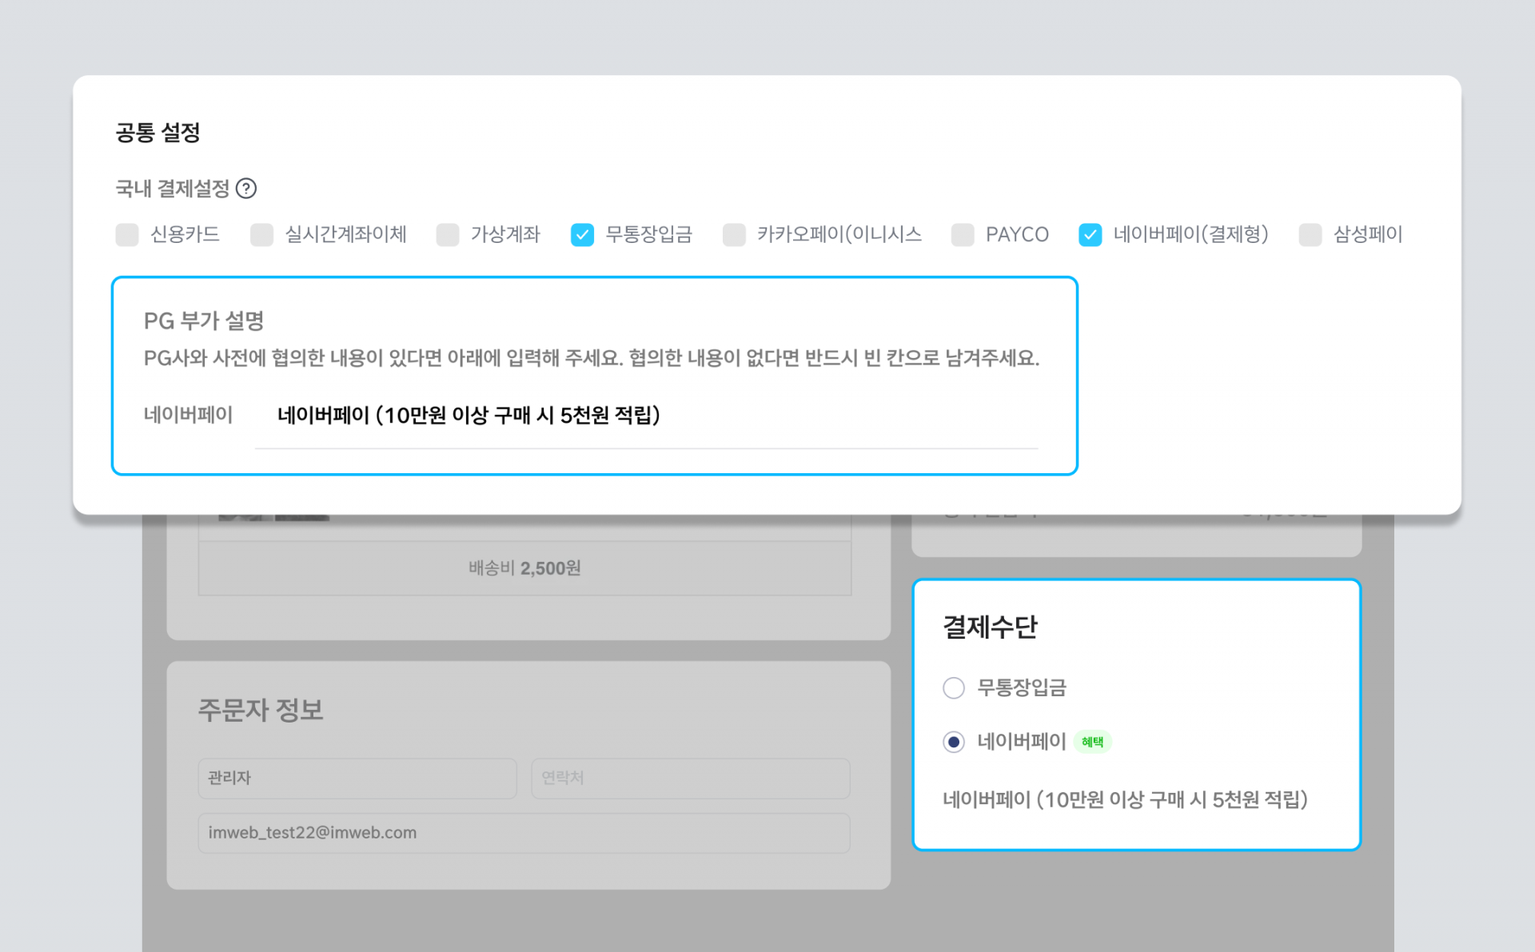Click the 관리자 name input field

(x=357, y=778)
